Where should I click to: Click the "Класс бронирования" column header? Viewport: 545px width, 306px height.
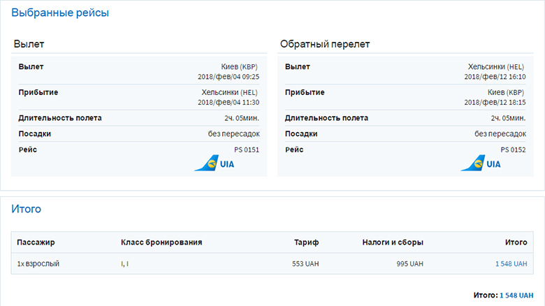coord(161,242)
